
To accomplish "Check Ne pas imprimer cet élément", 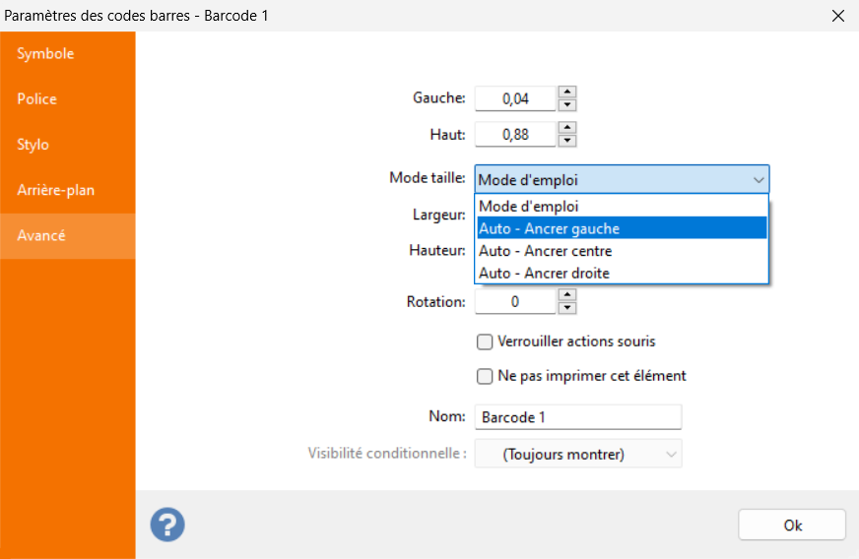I will click(485, 377).
